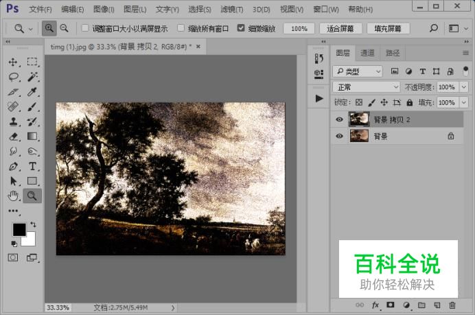475x315 pixels.
Task: Toggle layer filtering on or off
Action: coord(465,71)
